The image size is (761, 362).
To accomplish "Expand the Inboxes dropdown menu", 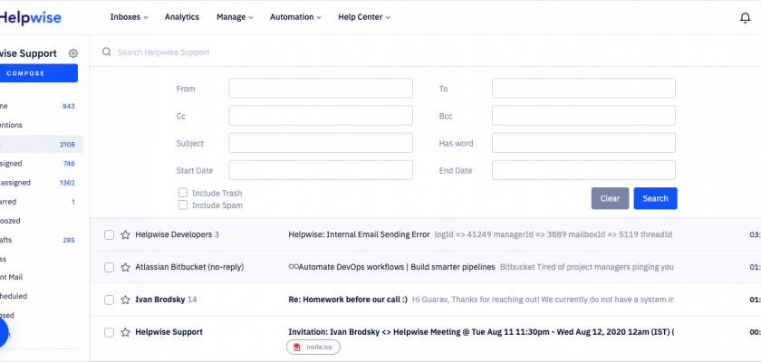I will pos(129,17).
